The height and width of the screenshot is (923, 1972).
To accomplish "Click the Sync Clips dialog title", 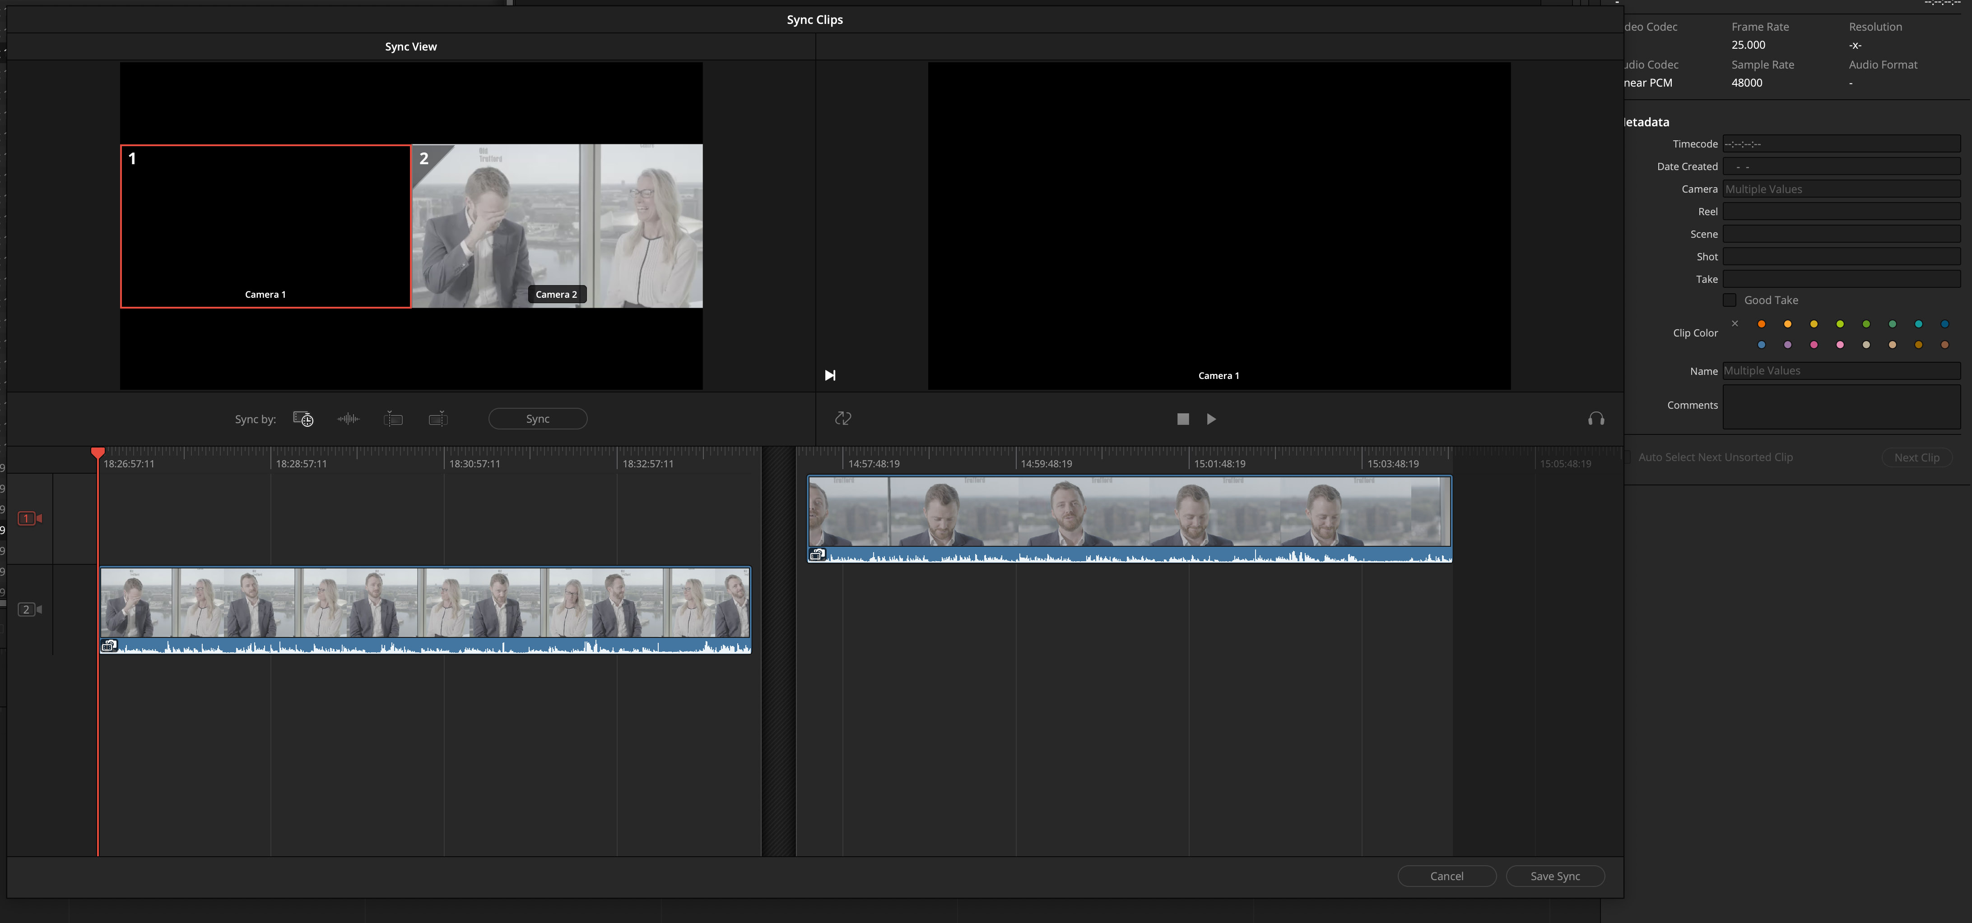I will tap(814, 19).
